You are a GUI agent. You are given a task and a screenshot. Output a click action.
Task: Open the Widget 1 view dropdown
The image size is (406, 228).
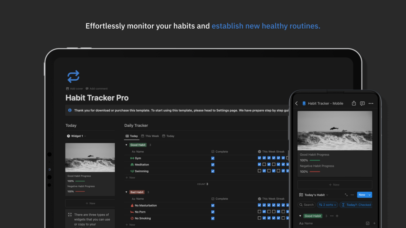pos(76,136)
